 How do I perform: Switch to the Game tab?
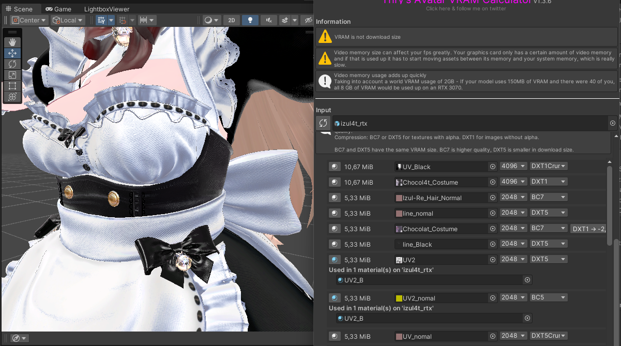pyautogui.click(x=58, y=9)
